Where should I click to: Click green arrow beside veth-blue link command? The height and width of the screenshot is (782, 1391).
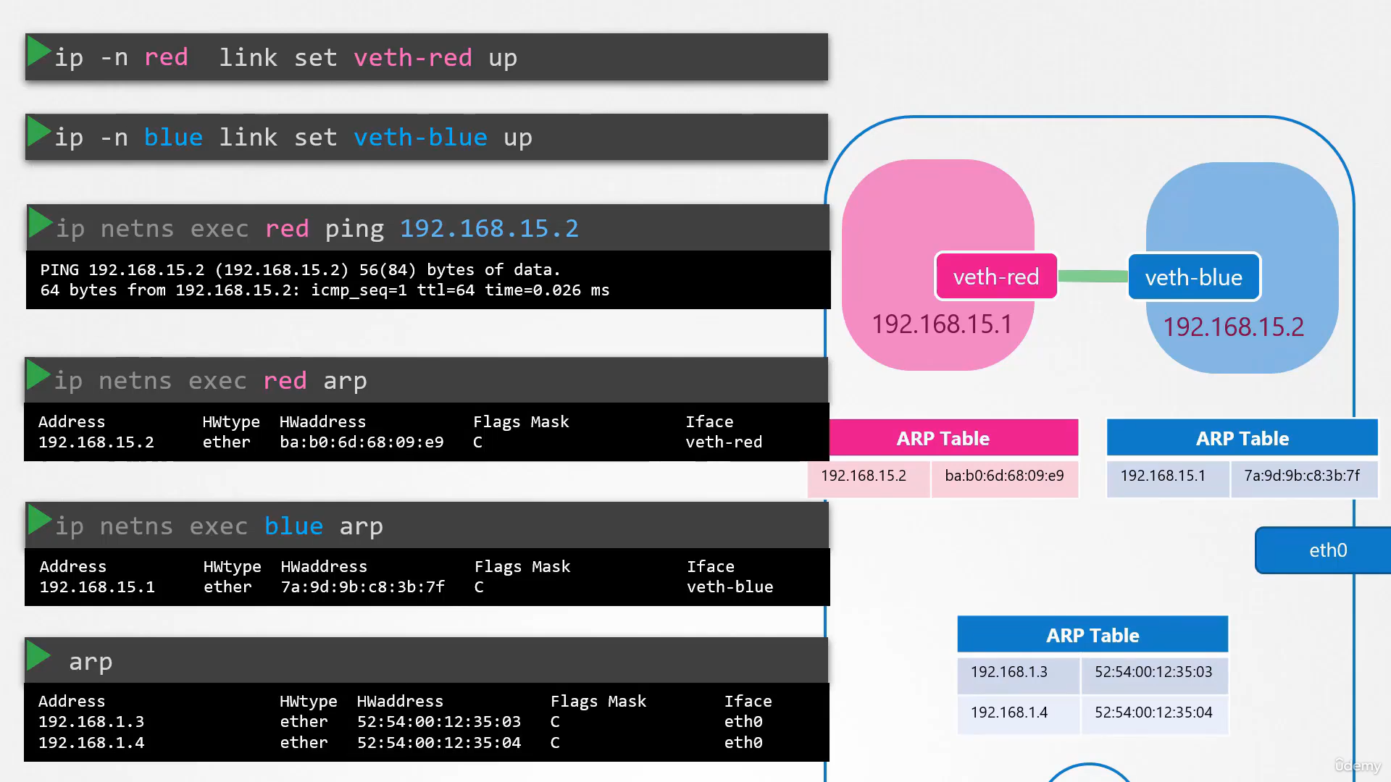(x=38, y=132)
